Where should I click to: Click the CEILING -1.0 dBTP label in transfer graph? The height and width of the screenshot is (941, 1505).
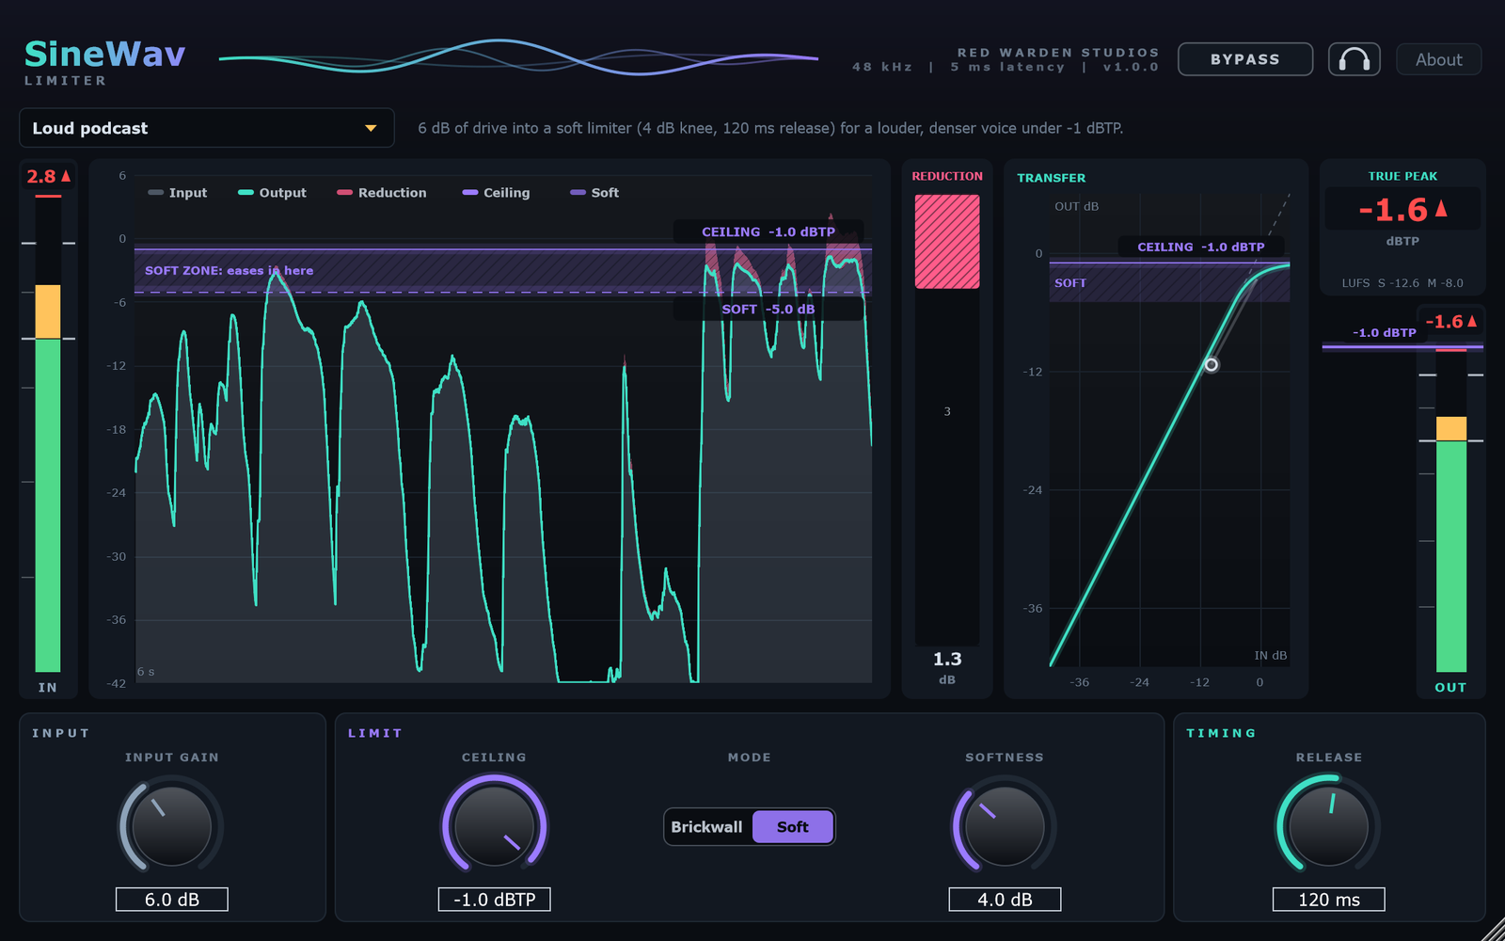pos(1201,247)
